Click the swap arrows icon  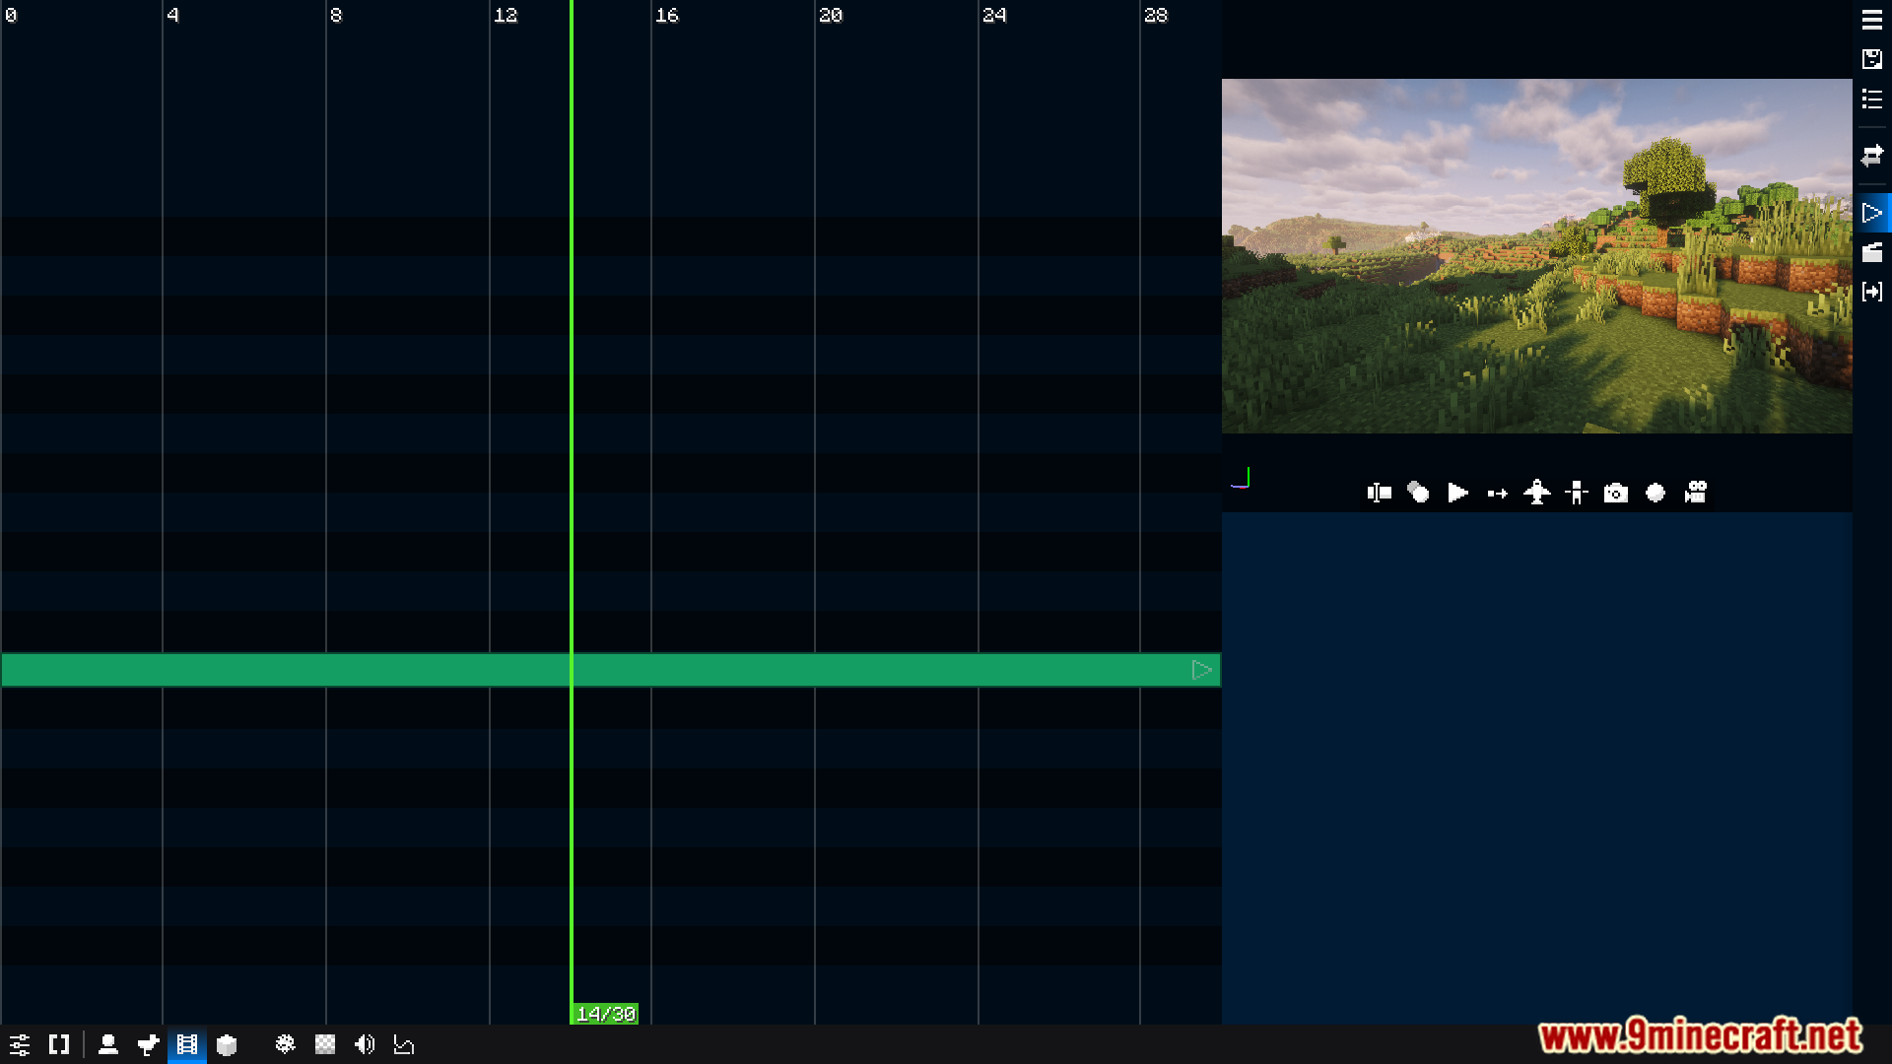1871,156
